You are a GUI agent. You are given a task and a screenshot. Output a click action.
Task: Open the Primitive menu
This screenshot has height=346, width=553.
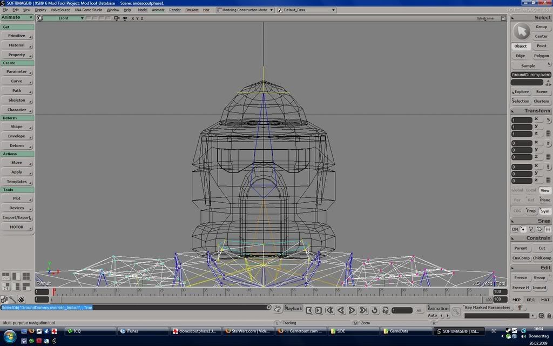tap(17, 36)
